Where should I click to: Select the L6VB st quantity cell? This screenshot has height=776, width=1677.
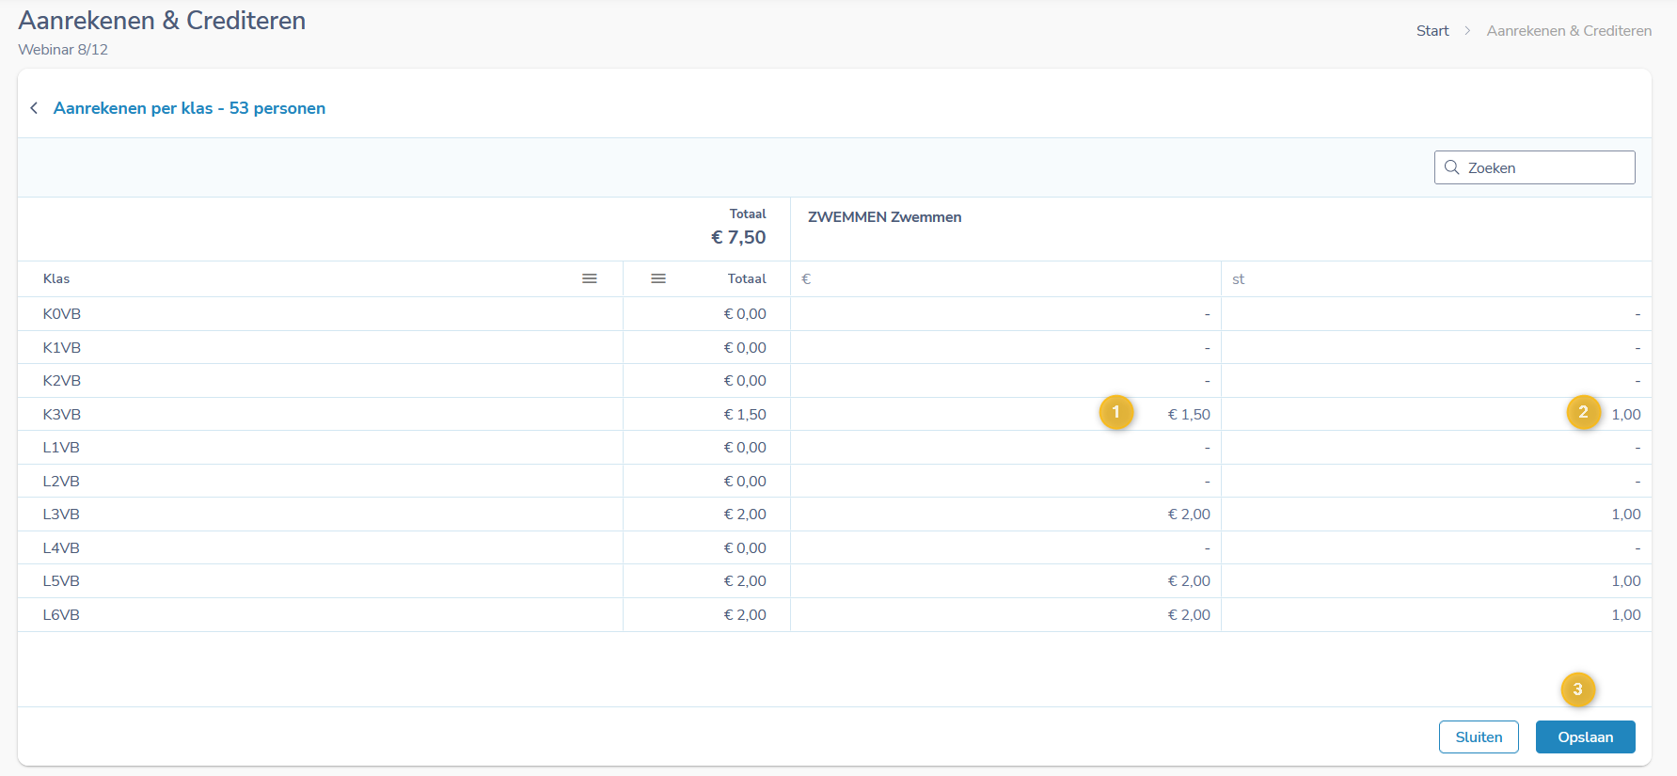click(1625, 615)
